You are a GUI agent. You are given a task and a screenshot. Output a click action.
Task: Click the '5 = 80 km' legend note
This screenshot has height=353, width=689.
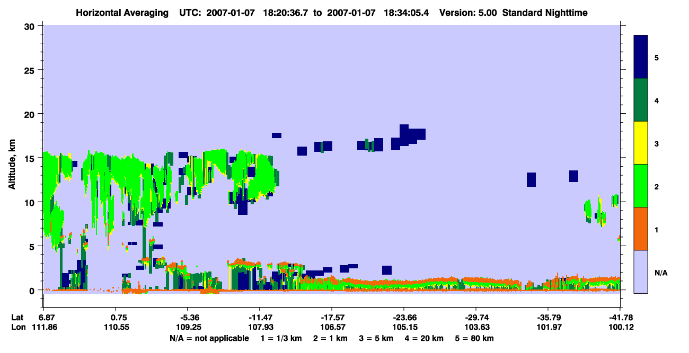[475, 338]
